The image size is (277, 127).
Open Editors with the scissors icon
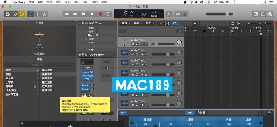click(x=44, y=14)
